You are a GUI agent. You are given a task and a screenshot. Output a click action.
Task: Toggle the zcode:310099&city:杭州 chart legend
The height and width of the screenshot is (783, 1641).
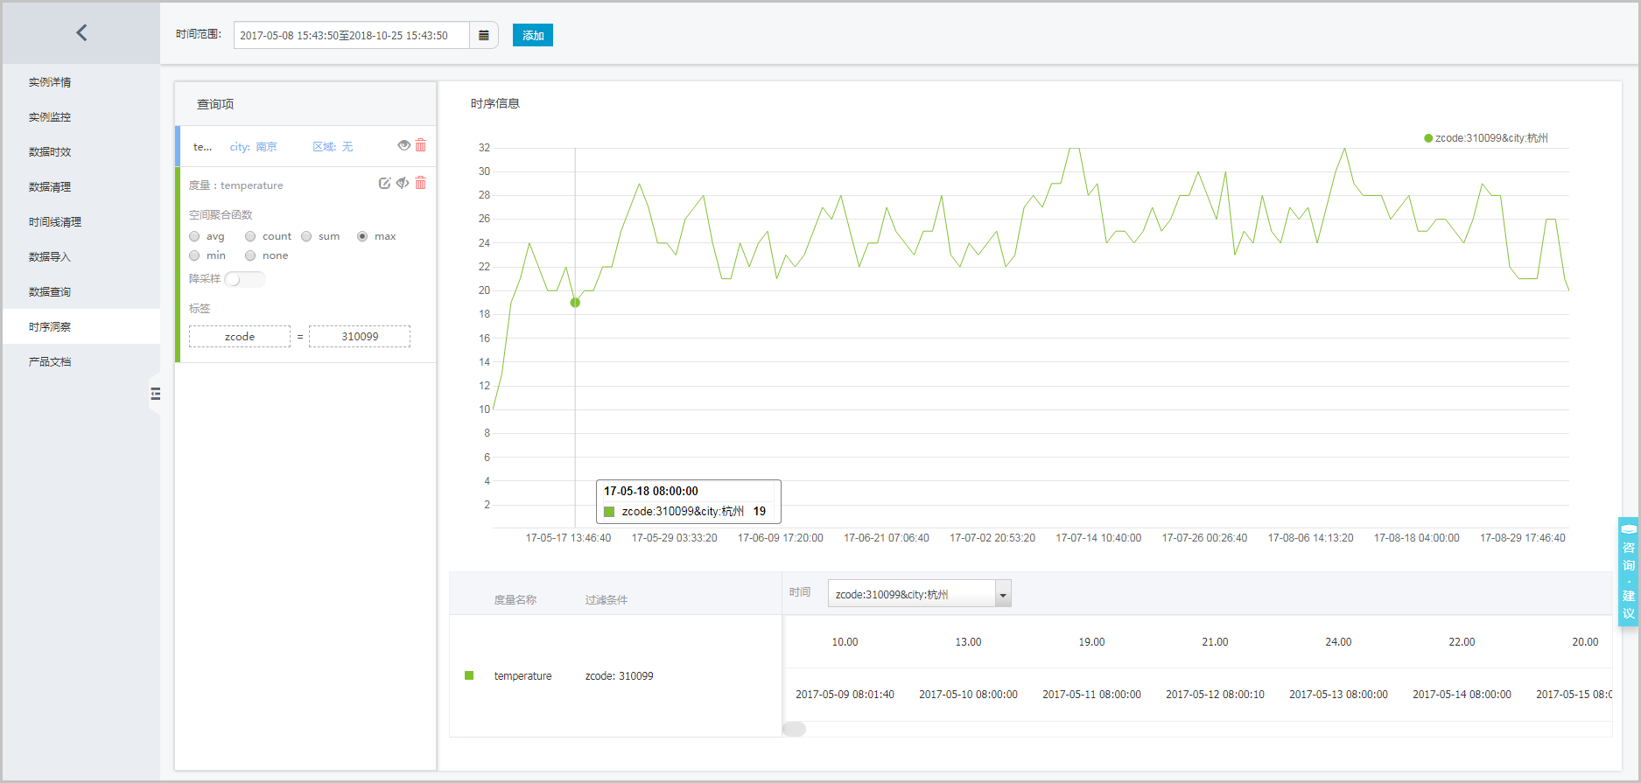point(1486,138)
